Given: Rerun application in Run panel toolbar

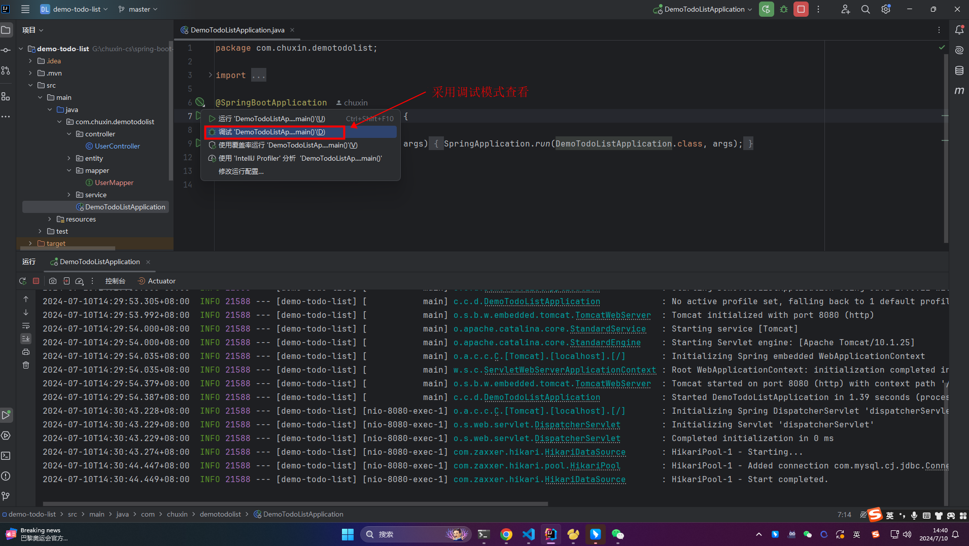Looking at the screenshot, I should [x=22, y=281].
